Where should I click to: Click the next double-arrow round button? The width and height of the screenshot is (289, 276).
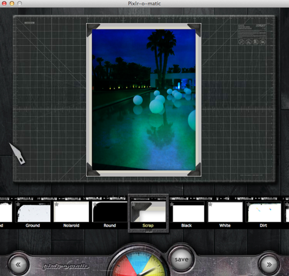269,265
